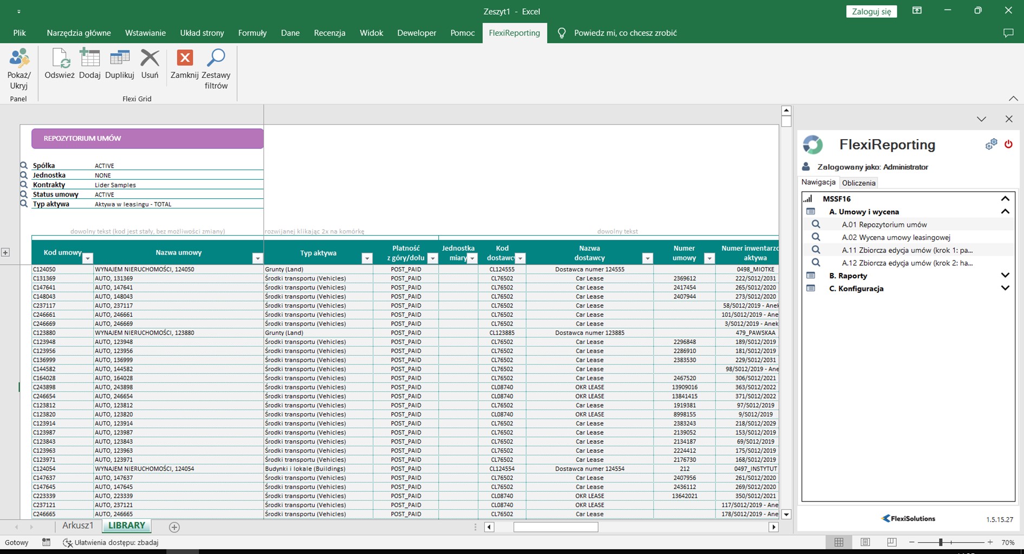This screenshot has height=554, width=1024.
Task: Open the Kod umowy column filter dropdown
Action: [x=87, y=259]
